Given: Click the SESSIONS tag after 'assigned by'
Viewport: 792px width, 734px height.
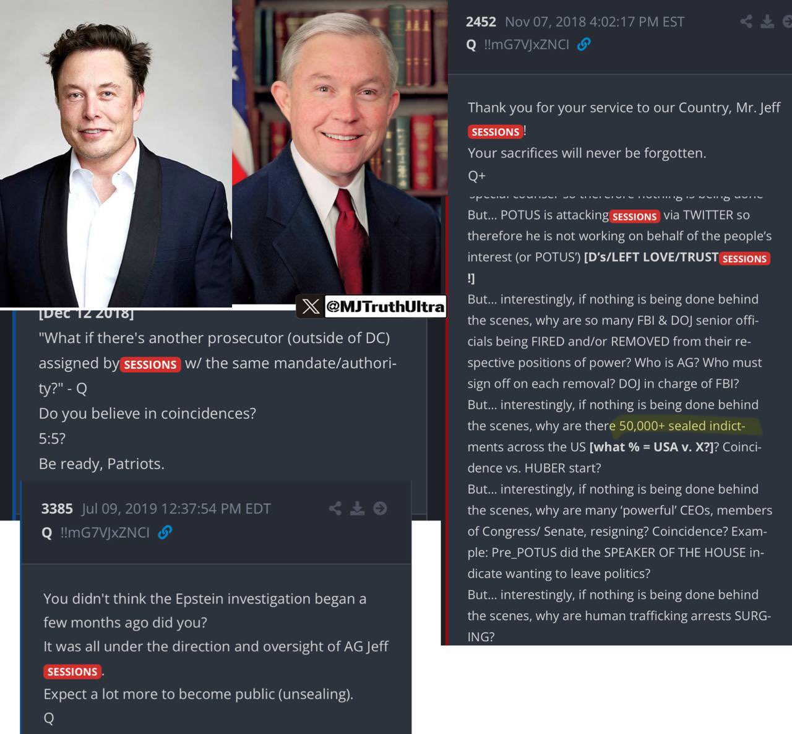Looking at the screenshot, I should click(x=150, y=365).
